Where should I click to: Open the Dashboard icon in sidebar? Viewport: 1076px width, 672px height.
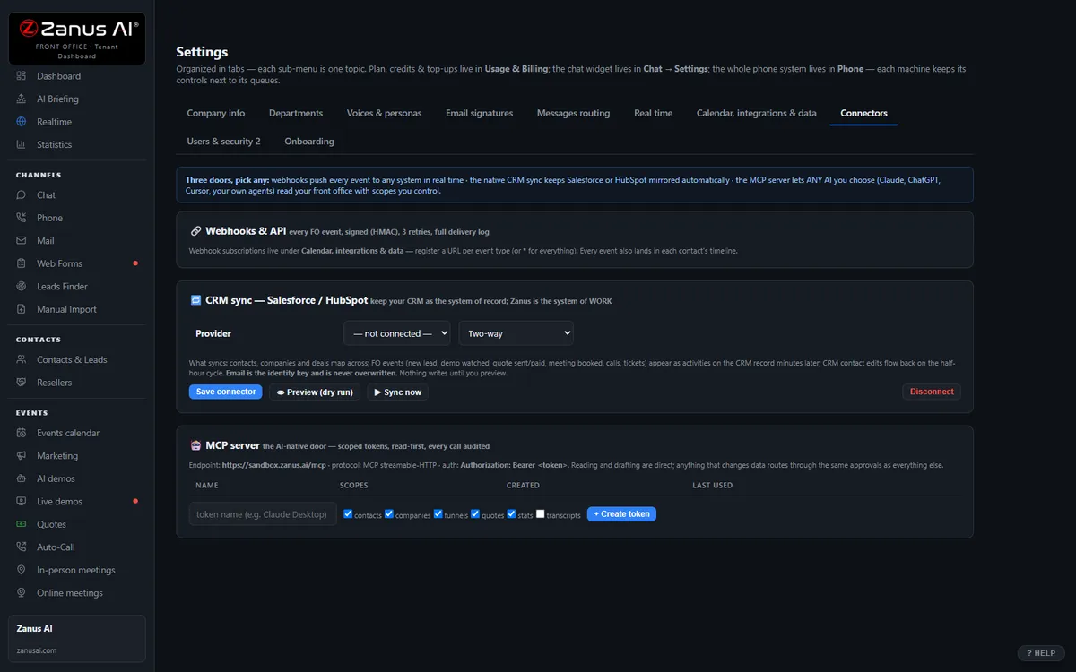[x=22, y=76]
